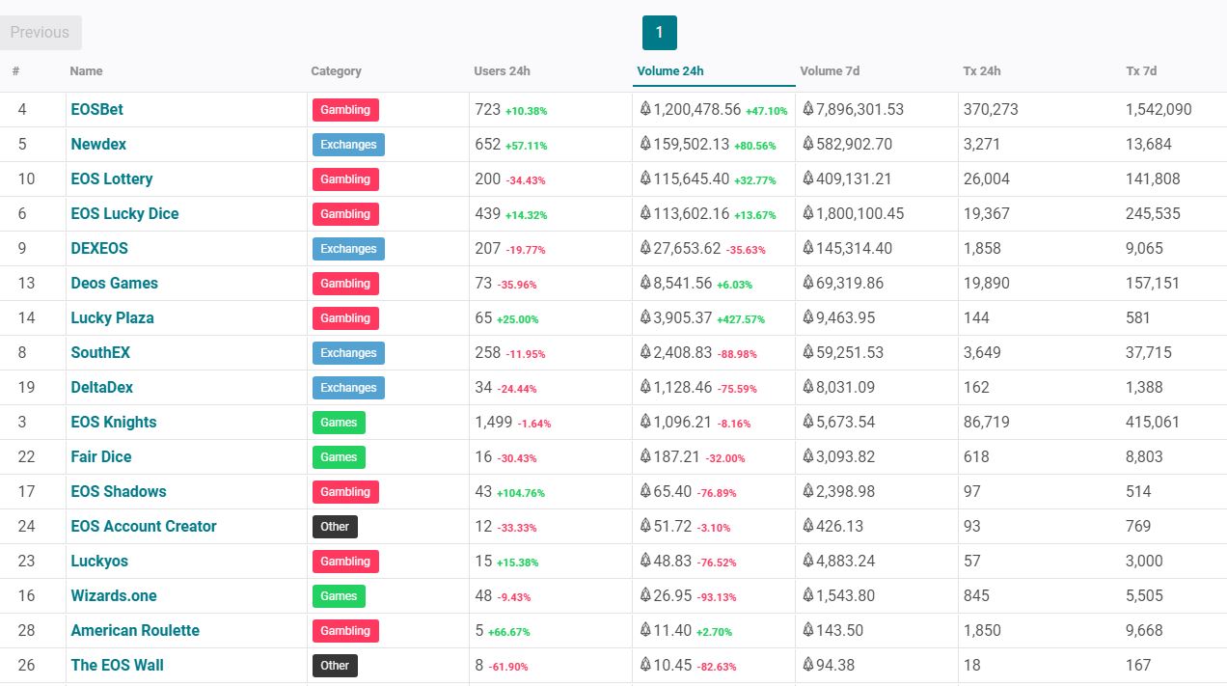Viewport: 1227px width, 686px height.
Task: Open the Wizards.one dapp link
Action: coord(114,596)
